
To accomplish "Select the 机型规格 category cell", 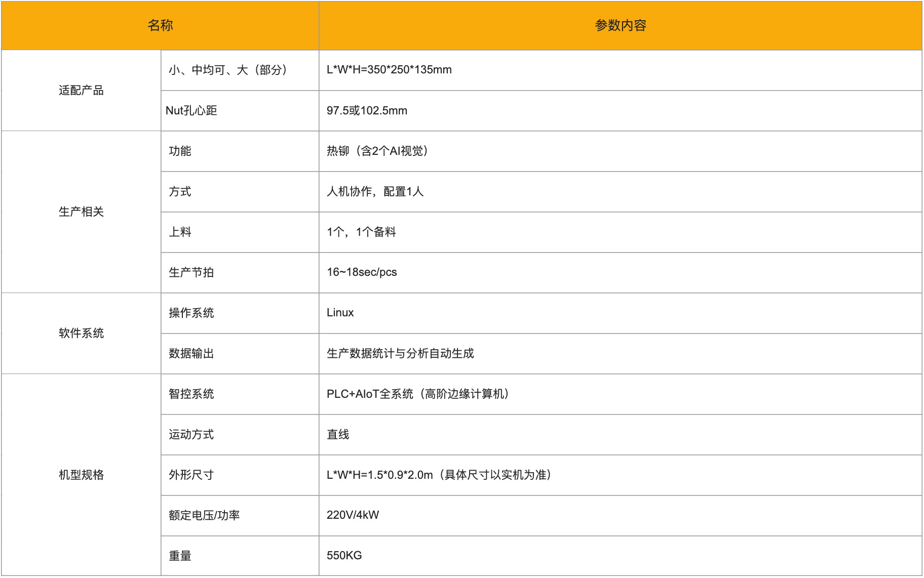I will click(81, 475).
